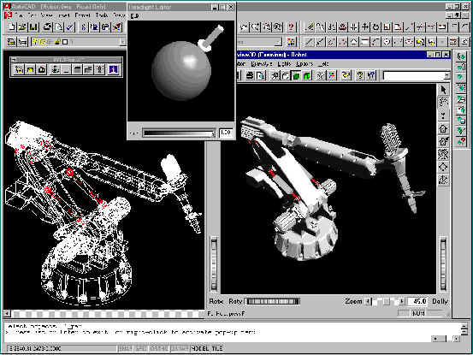This screenshot has height=355, width=473.
Task: Click the grayscale slider in preview window
Action: click(179, 133)
